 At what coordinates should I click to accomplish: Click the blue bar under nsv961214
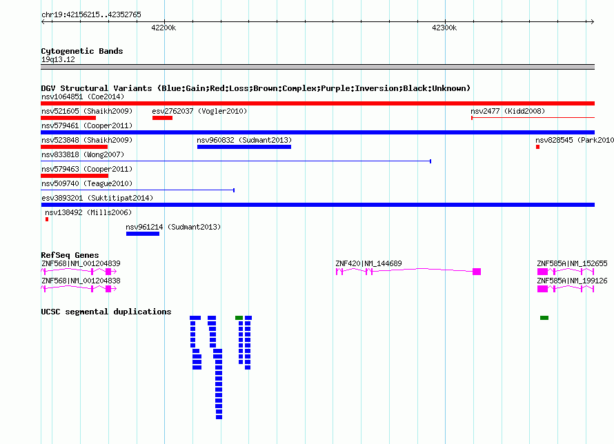coord(143,234)
